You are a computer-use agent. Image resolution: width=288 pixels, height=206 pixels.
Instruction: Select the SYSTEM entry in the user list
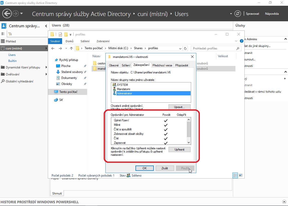pos(122,85)
